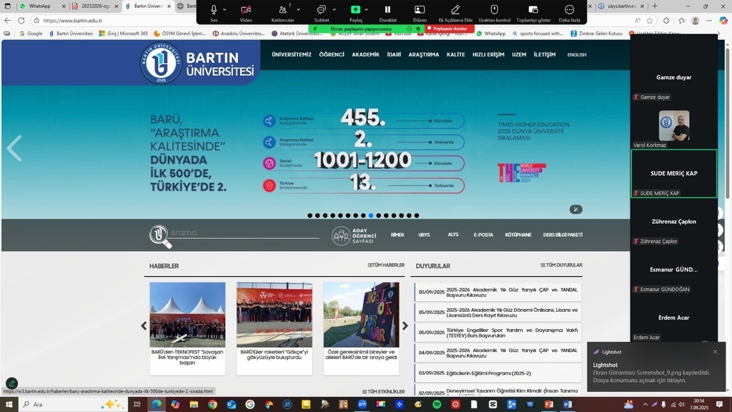732x412 pixels.
Task: Select Varol Korkmaz's video thumbnail
Action: tap(674, 125)
